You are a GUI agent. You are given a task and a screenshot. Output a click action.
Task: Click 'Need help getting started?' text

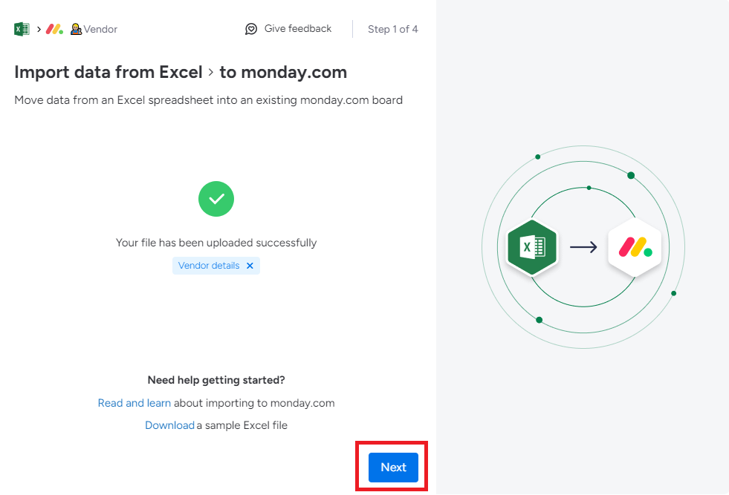tap(216, 380)
